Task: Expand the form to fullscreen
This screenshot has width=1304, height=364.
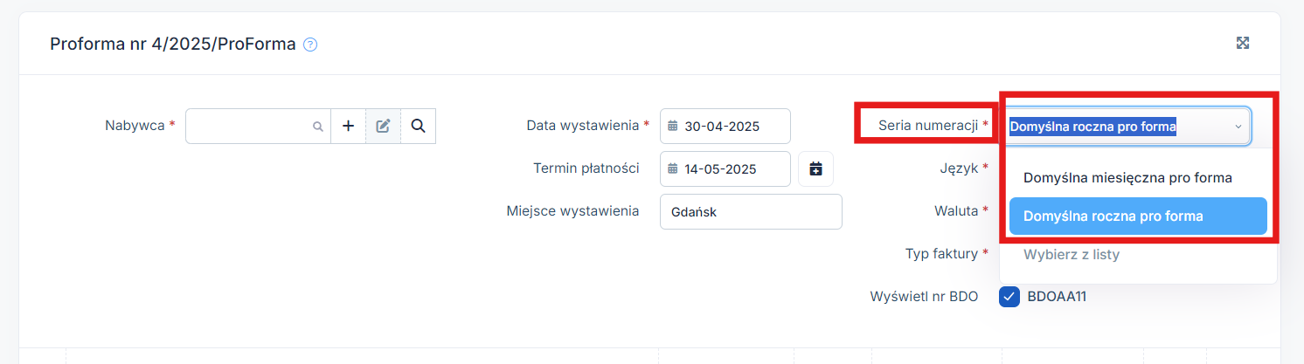Action: click(x=1242, y=44)
